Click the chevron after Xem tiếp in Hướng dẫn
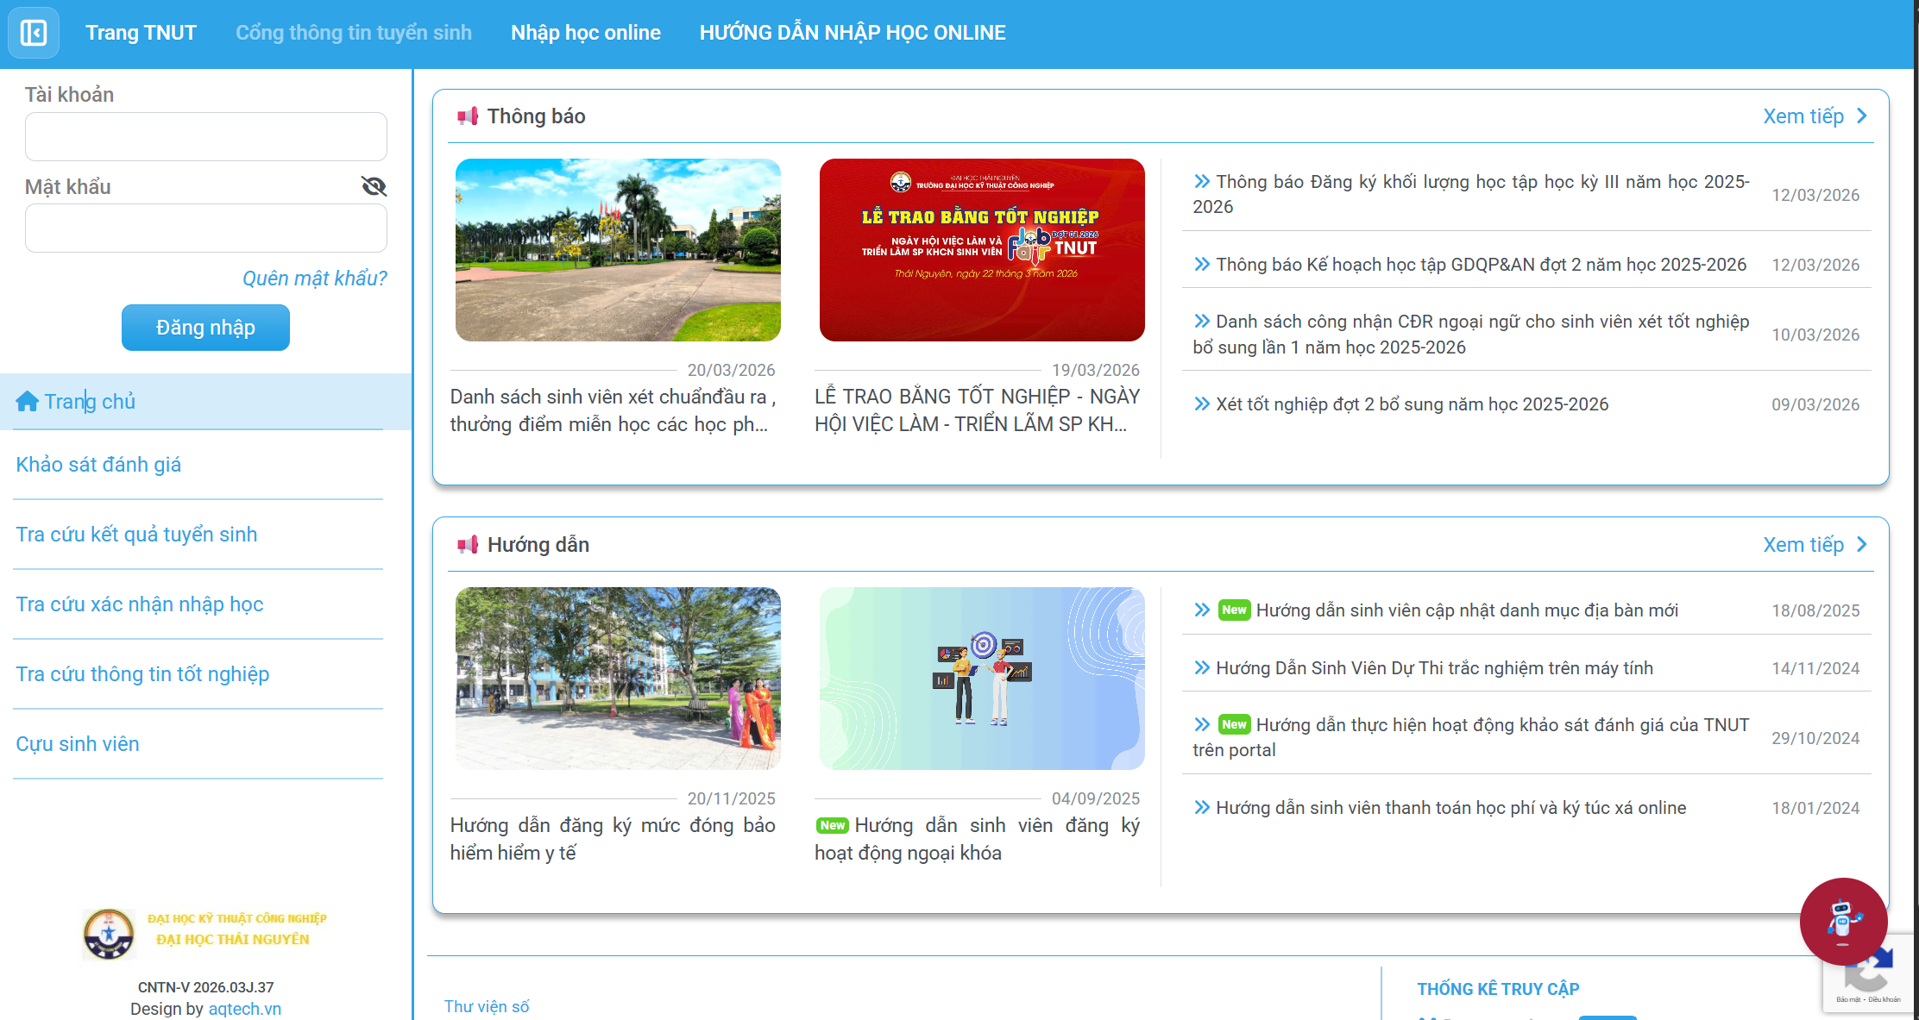 (1861, 544)
